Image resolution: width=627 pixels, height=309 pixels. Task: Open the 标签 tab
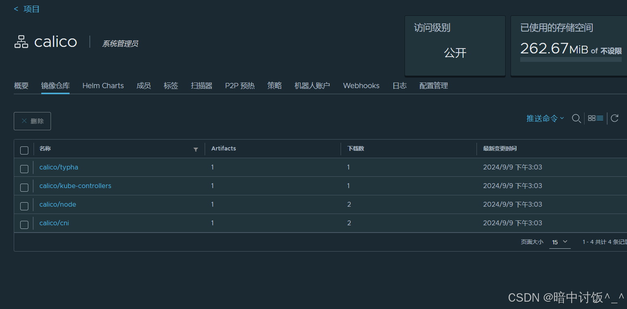171,86
